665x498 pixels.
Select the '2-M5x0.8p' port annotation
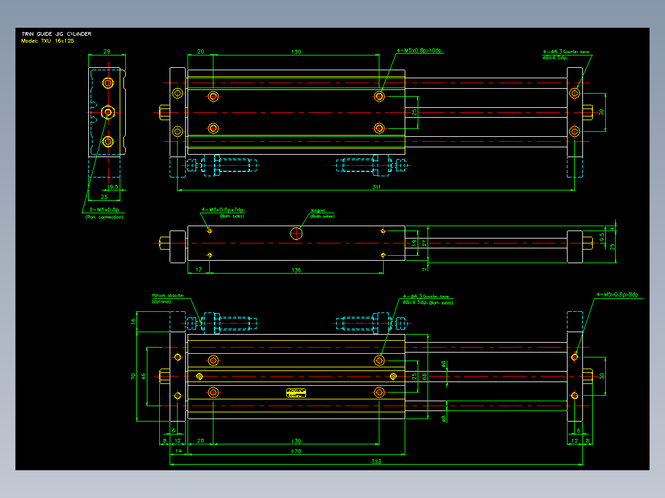click(104, 210)
